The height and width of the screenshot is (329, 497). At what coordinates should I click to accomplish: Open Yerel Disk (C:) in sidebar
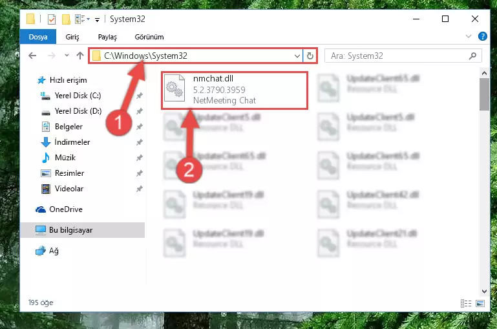(78, 96)
